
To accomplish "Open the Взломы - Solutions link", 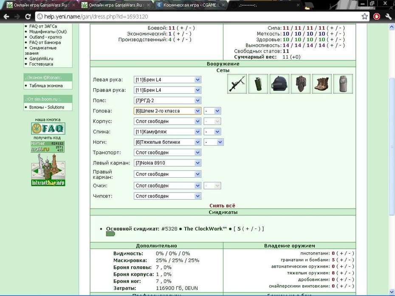I will pos(47,107).
